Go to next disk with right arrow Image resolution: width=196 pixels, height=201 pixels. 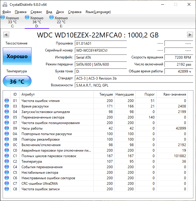[190, 35]
